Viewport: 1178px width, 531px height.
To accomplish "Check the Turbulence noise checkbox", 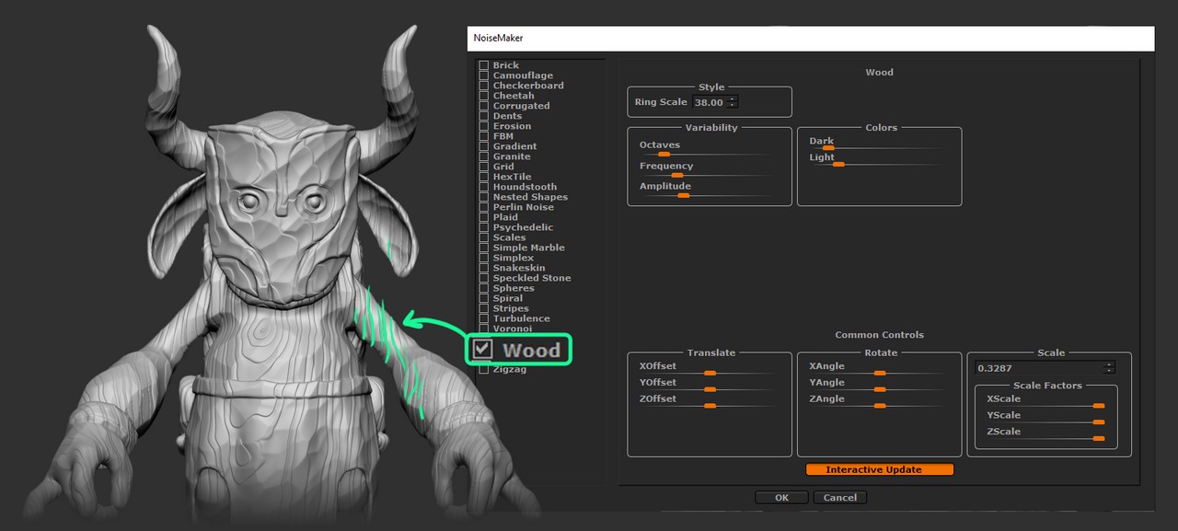I will pos(484,318).
